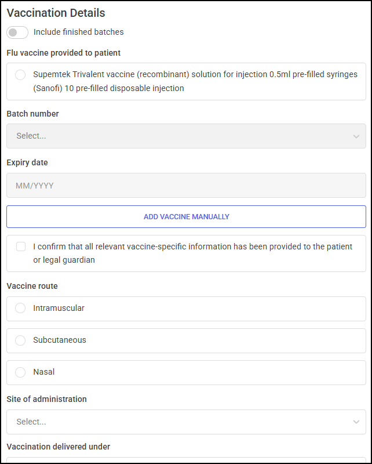The image size is (372, 464).
Task: Tick the vaccine-specific information confirmation checkbox
Action: (21, 246)
